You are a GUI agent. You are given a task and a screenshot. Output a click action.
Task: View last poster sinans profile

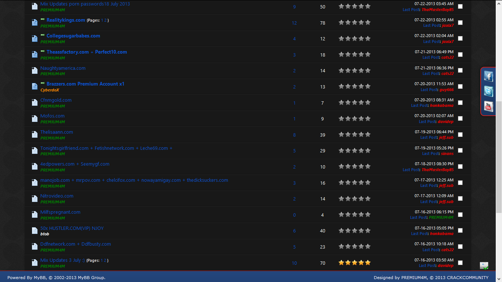point(447,153)
